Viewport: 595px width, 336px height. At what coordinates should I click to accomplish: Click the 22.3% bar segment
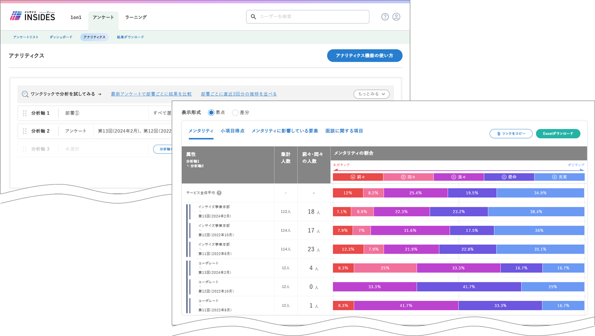pyautogui.click(x=401, y=212)
